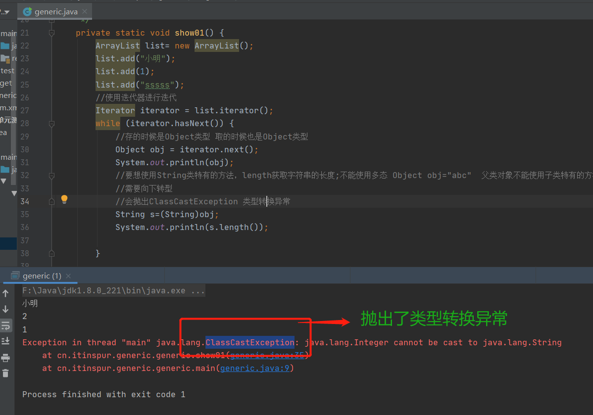Click the Scroll to End console icon
This screenshot has width=593, height=415.
[x=5, y=341]
